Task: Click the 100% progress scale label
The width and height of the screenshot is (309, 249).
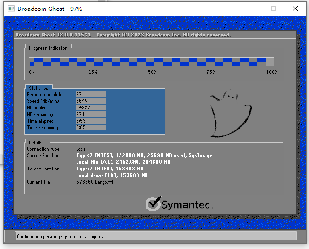Action: pos(272,72)
